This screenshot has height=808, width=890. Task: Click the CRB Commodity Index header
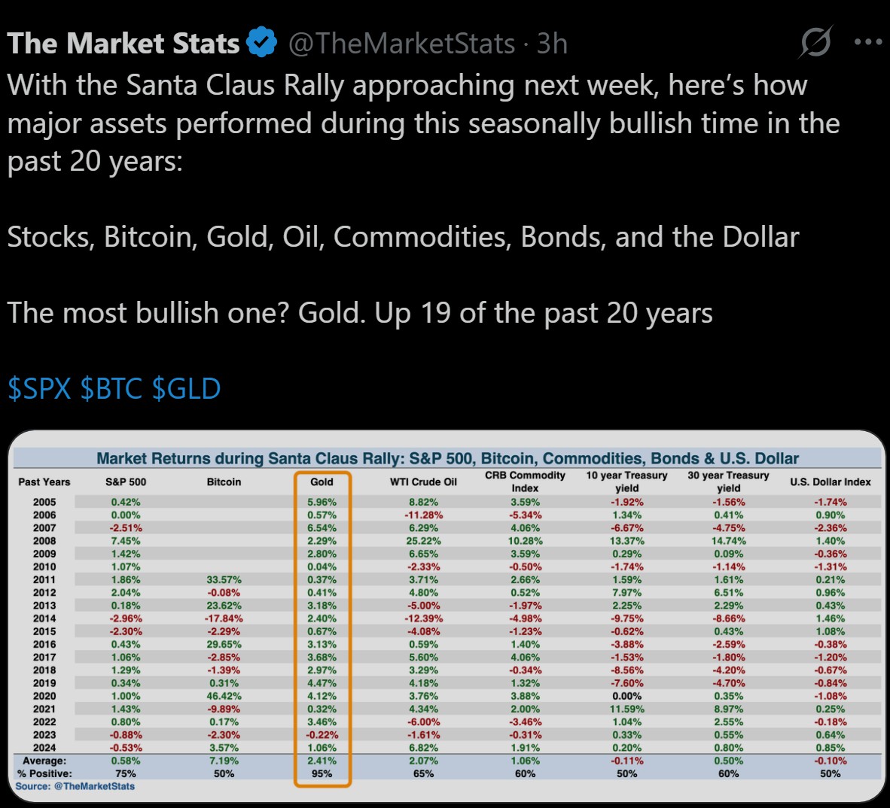coord(525,481)
